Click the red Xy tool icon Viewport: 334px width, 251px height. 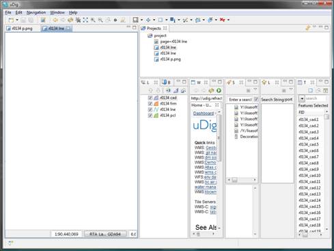click(x=223, y=20)
